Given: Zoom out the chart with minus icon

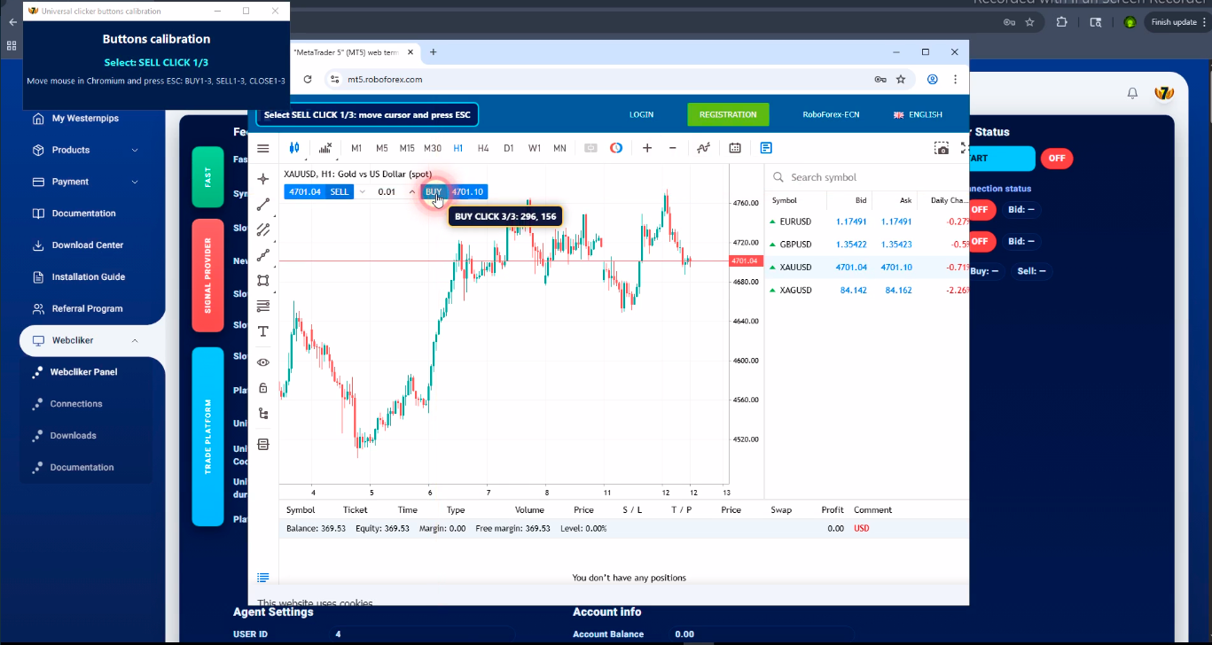Looking at the screenshot, I should click(x=672, y=148).
